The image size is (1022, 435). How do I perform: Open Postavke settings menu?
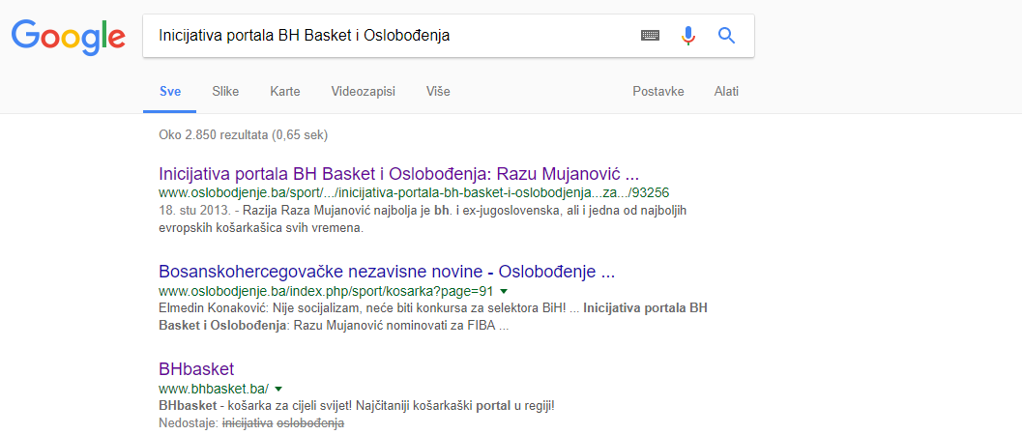tap(658, 91)
